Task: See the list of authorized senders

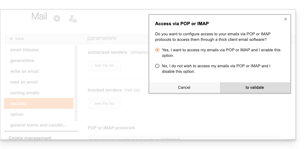Action: tap(104, 65)
